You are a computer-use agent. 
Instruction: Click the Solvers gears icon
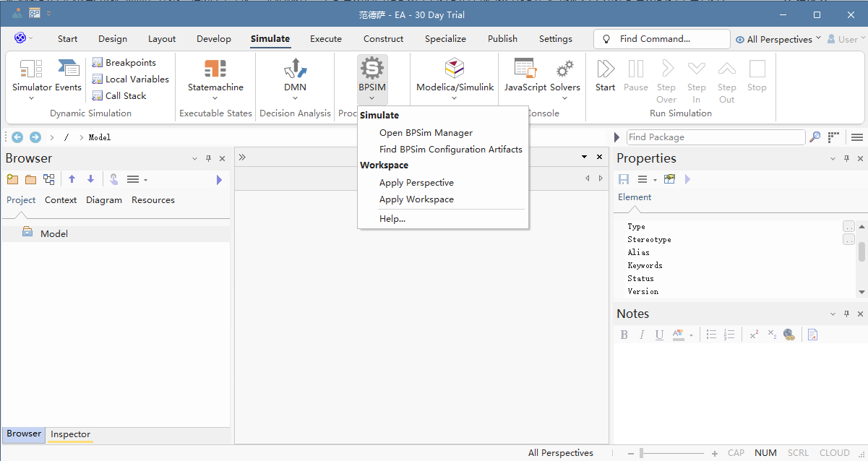[x=565, y=69]
